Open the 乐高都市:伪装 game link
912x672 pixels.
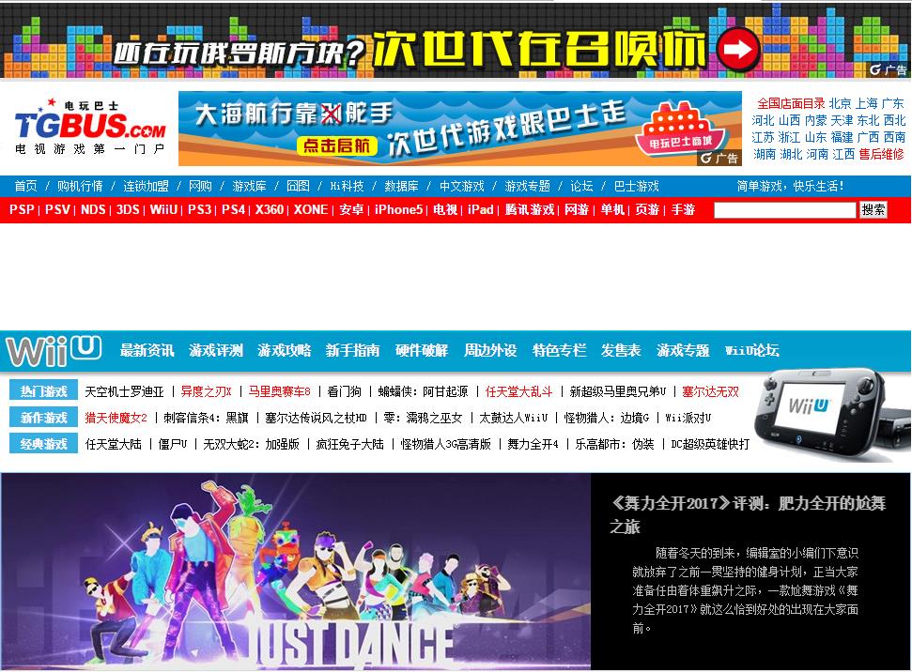[615, 444]
